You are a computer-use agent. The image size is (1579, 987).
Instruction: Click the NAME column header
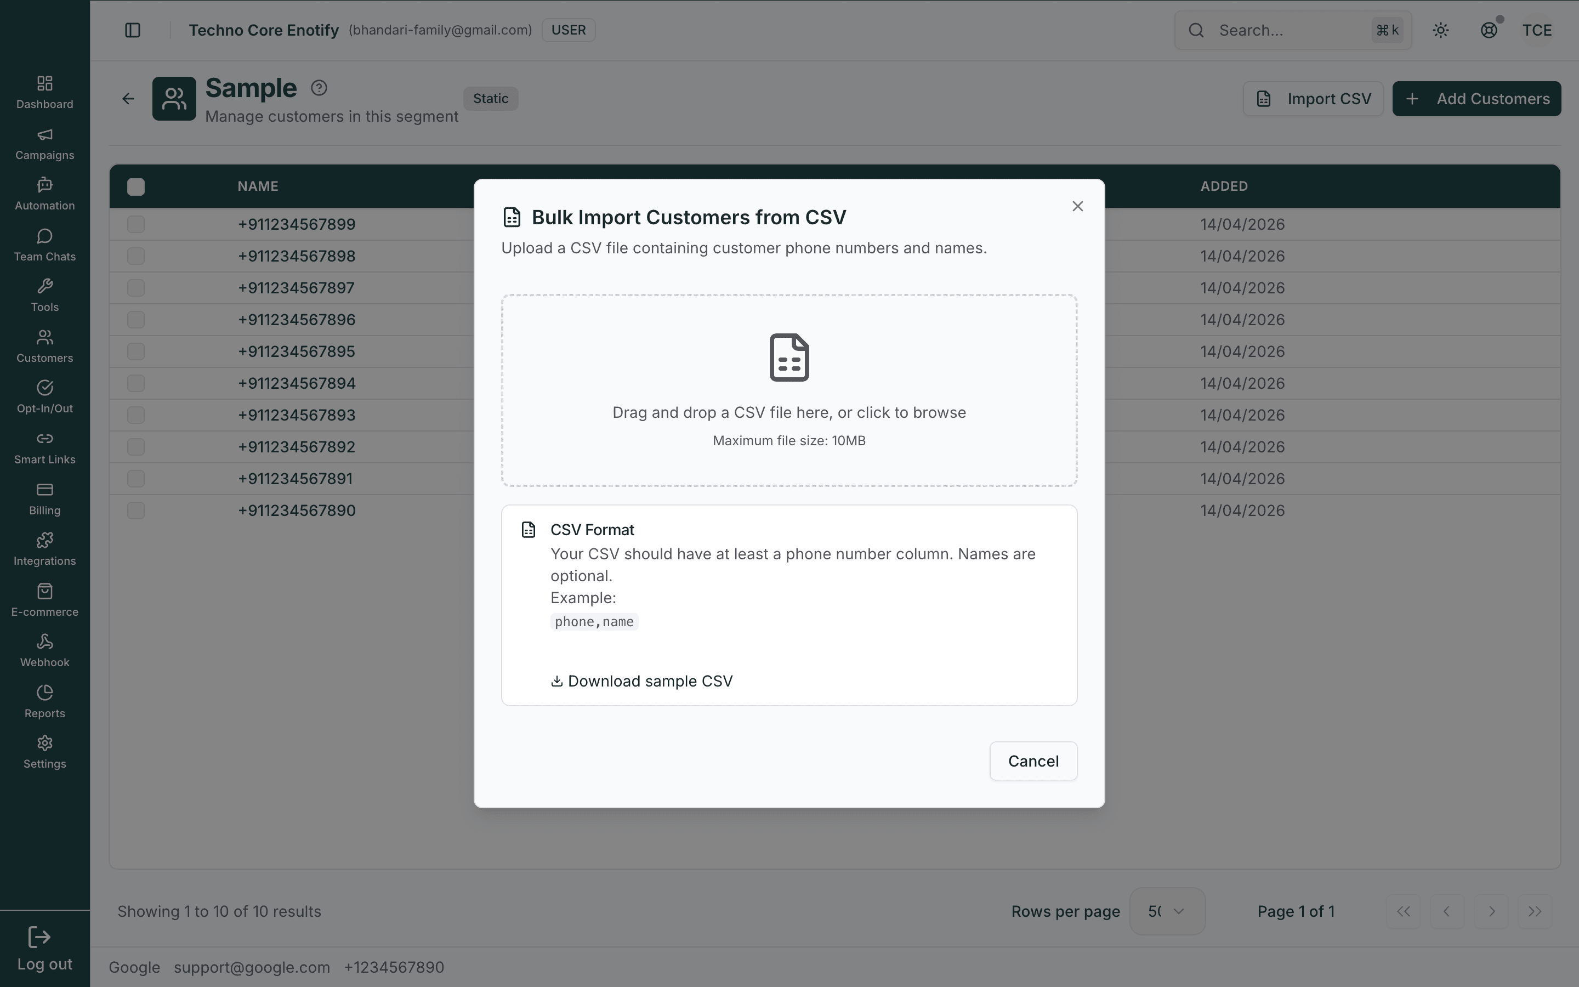258,186
